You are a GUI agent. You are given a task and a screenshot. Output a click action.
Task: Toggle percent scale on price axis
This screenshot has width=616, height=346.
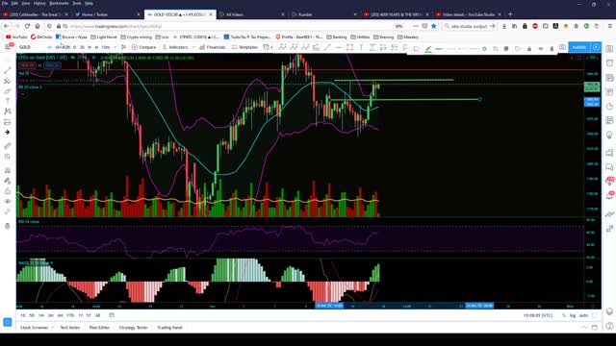[x=564, y=315]
